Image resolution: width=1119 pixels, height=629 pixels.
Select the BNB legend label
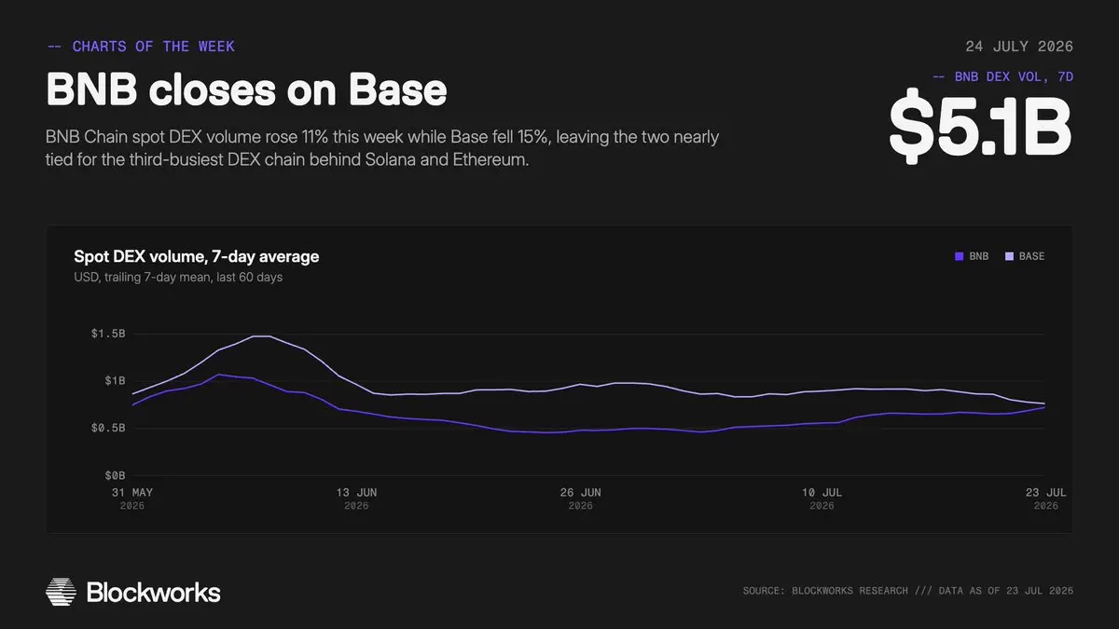coord(979,256)
